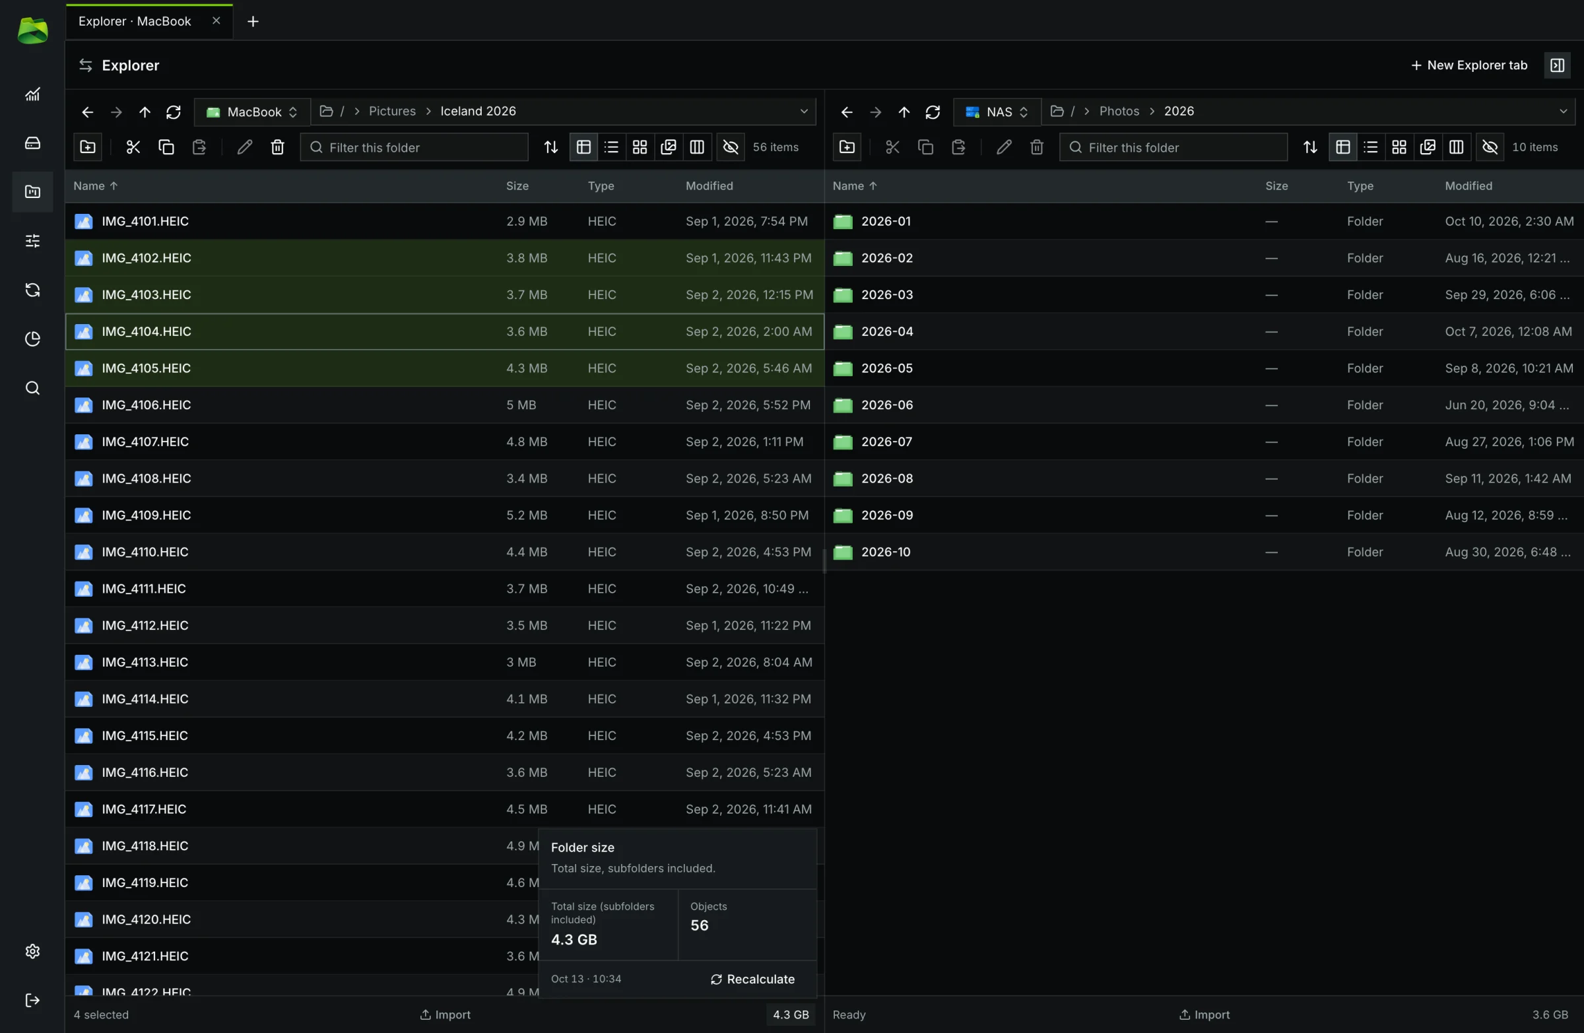Create new folder in MacBook pane

(88, 147)
